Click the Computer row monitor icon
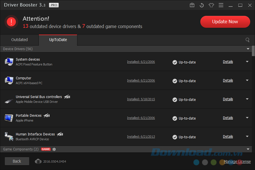This screenshot has width=255, height=170. pyautogui.click(x=9, y=80)
